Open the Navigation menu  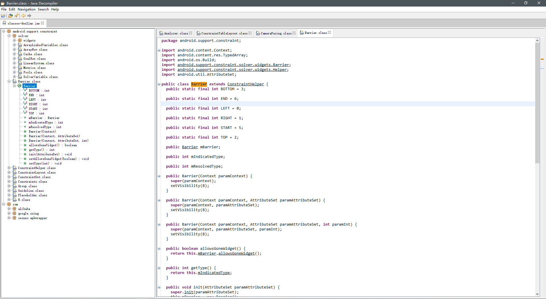[x=26, y=9]
